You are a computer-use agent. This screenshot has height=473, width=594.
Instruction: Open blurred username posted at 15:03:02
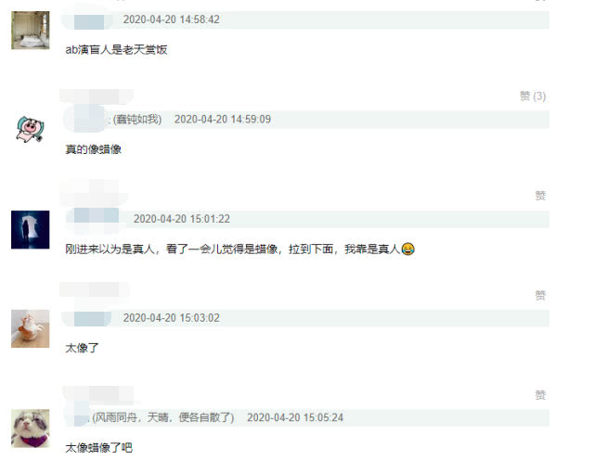[89, 319]
